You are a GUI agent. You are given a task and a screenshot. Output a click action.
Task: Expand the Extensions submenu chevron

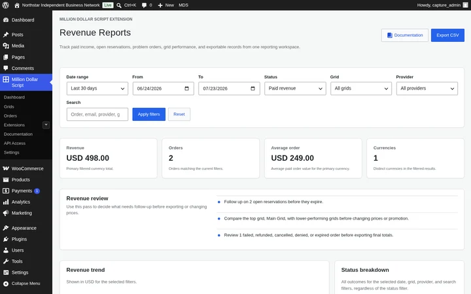[46, 125]
